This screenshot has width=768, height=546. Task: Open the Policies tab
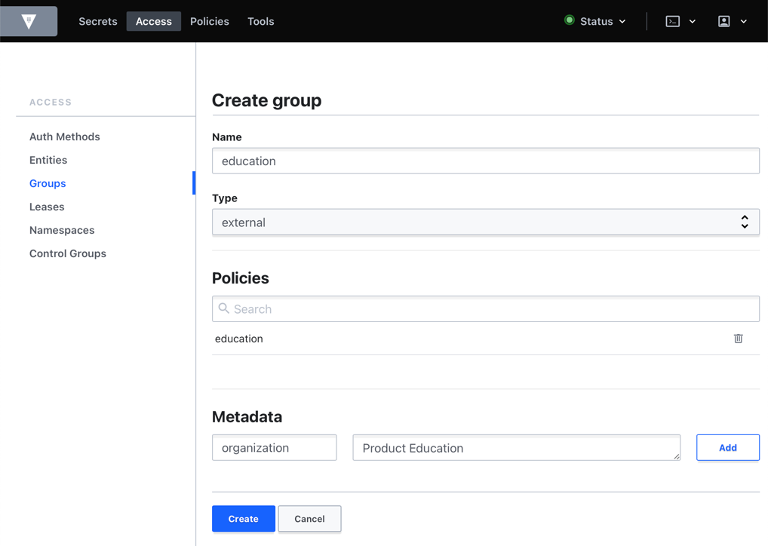(209, 21)
